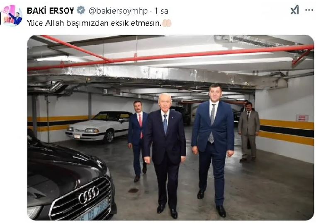This screenshot has width=316, height=223.
Task: Visit the @bakiersoymhp handle
Action: coord(118,11)
